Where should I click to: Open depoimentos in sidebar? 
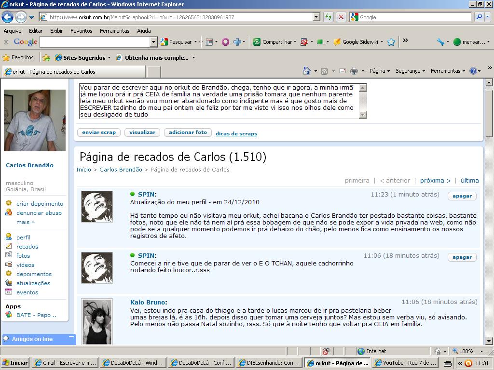tap(34, 274)
